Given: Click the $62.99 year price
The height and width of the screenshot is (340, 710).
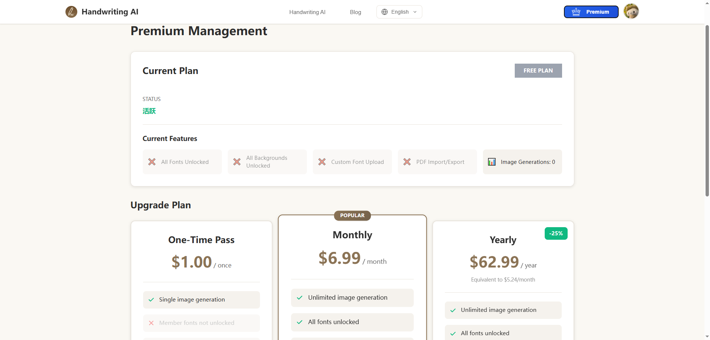Looking at the screenshot, I should coord(503,262).
